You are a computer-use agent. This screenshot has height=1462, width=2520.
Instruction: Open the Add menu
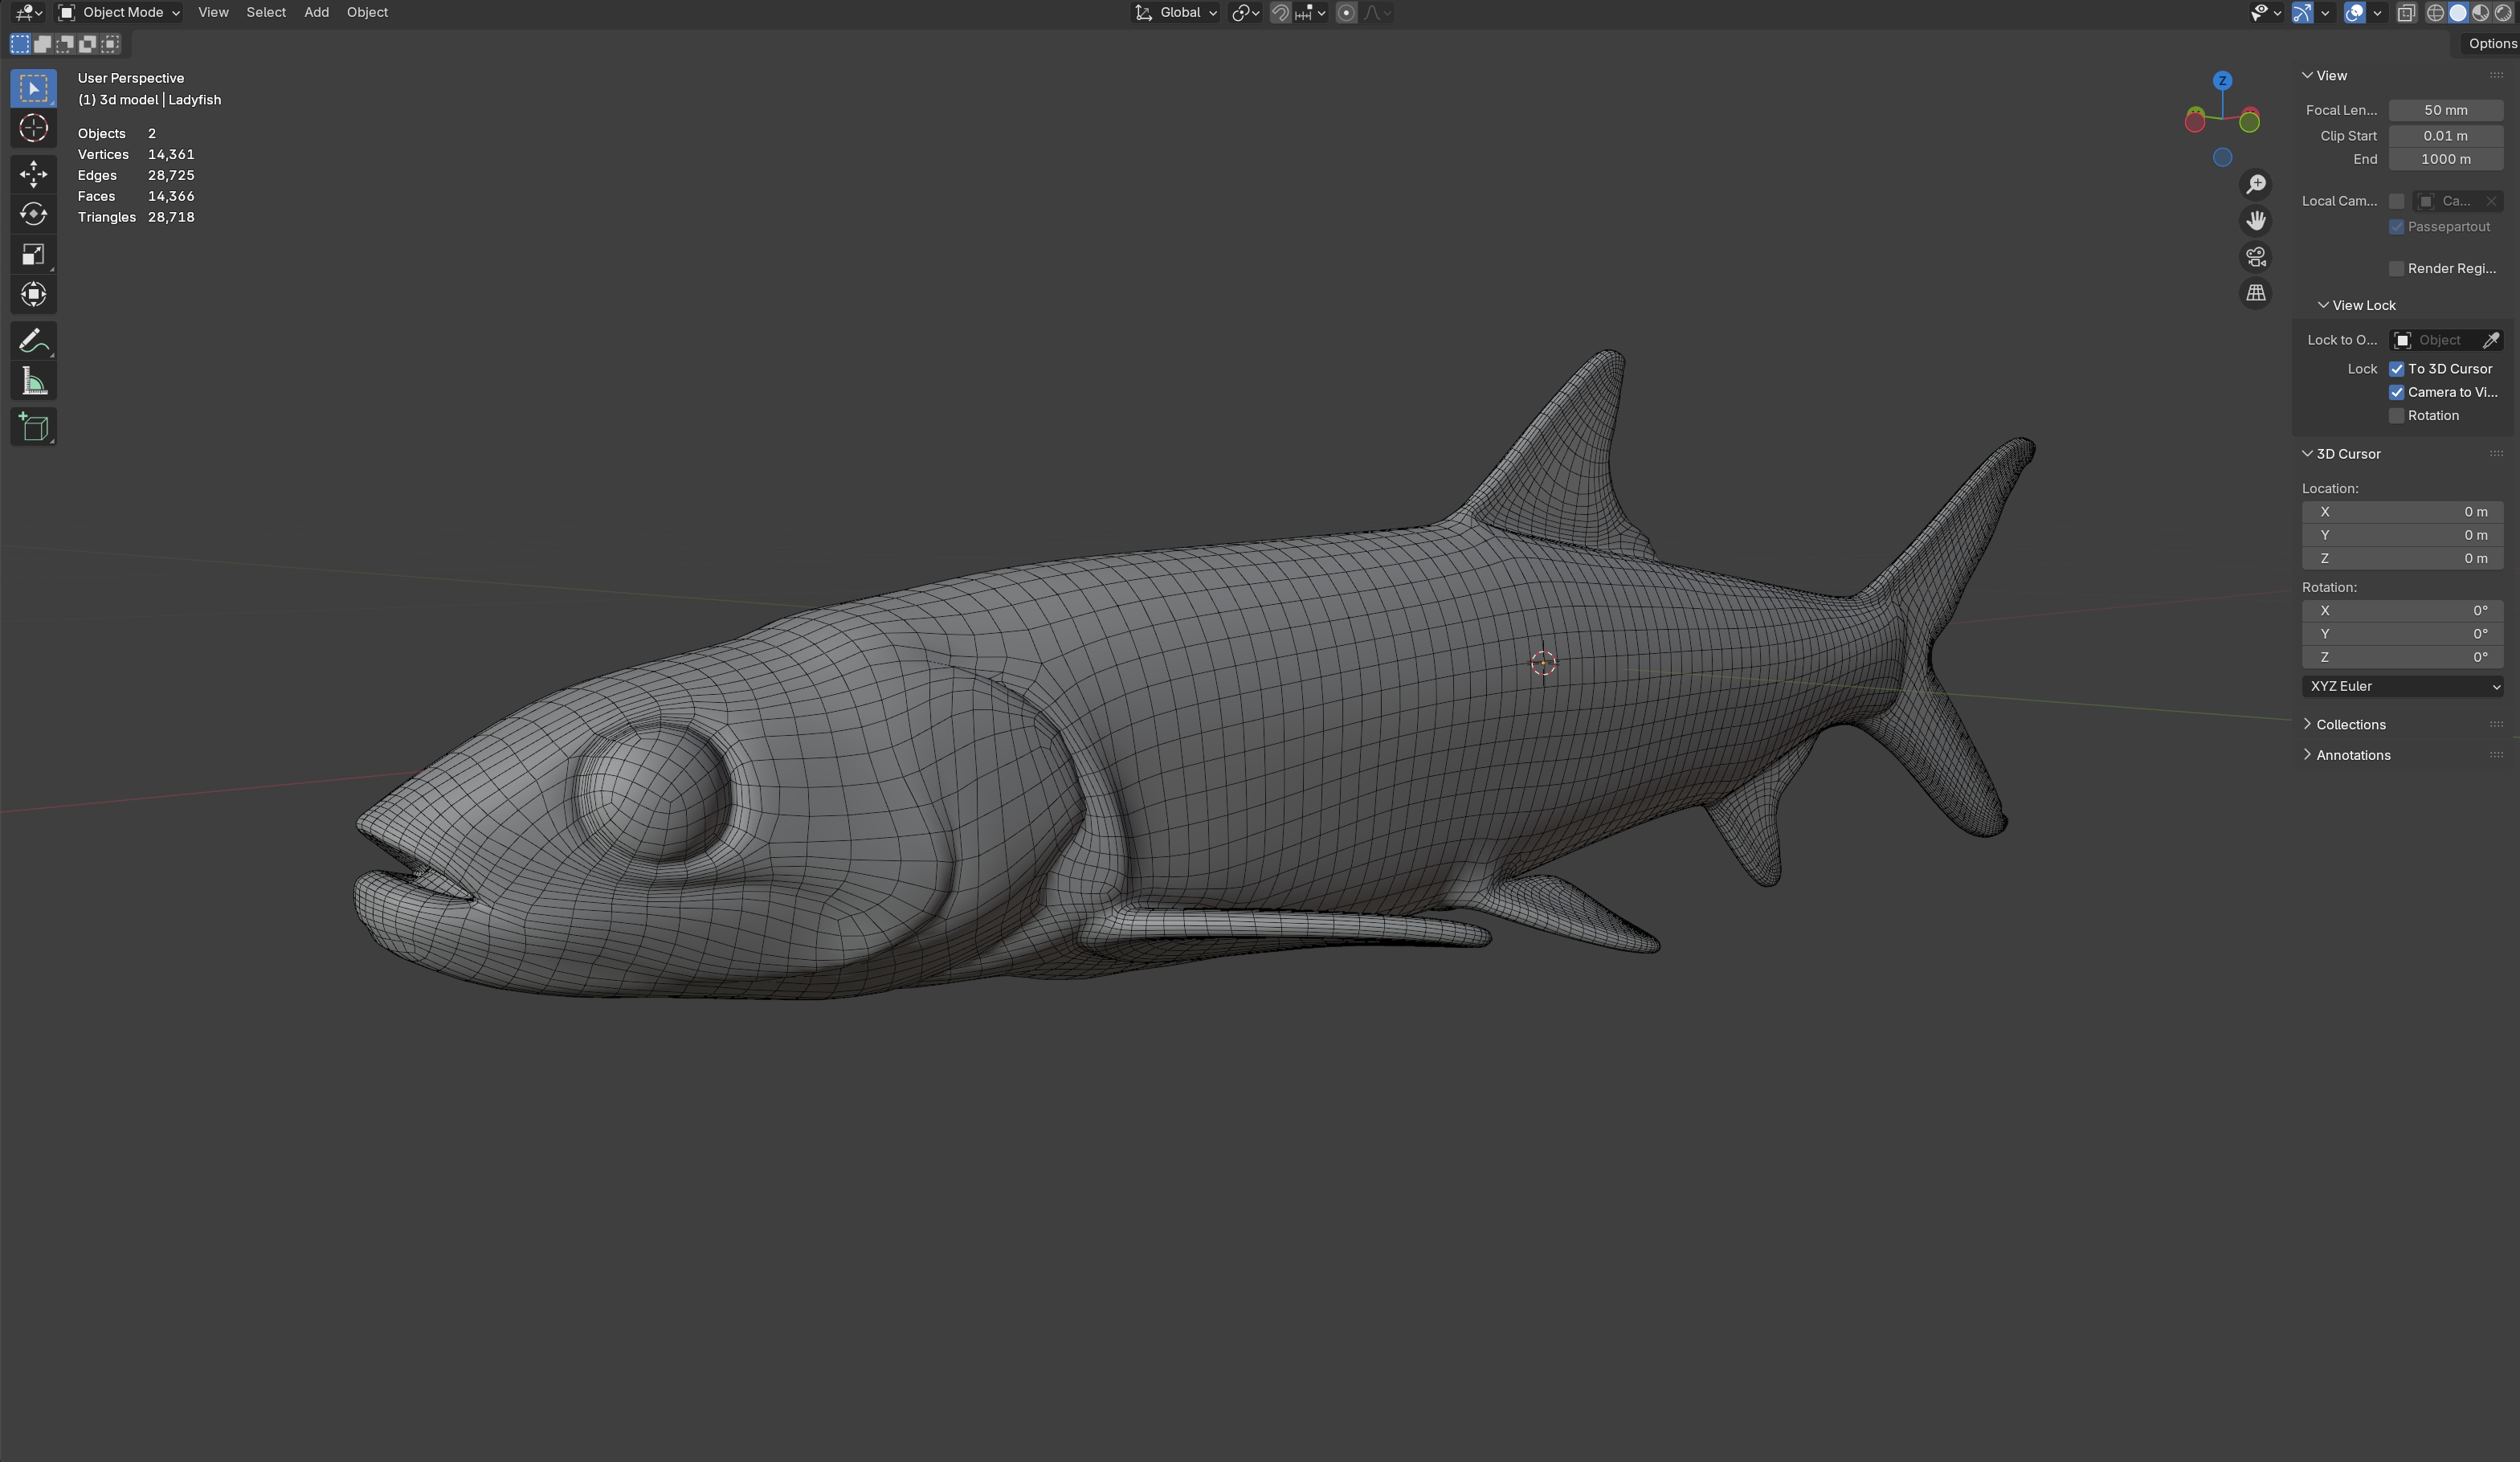pyautogui.click(x=316, y=12)
